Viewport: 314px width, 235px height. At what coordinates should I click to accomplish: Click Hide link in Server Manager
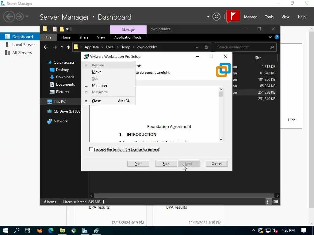point(292,120)
